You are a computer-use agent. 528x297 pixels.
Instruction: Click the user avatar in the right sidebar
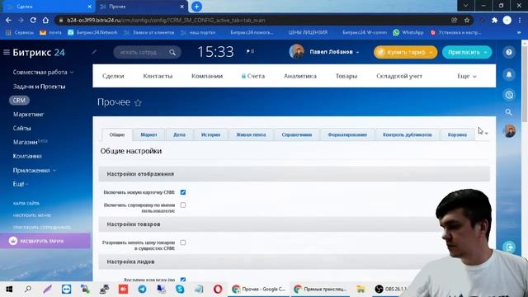(x=510, y=131)
